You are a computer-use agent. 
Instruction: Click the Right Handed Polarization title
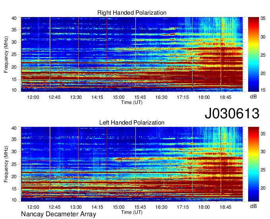tap(132, 13)
